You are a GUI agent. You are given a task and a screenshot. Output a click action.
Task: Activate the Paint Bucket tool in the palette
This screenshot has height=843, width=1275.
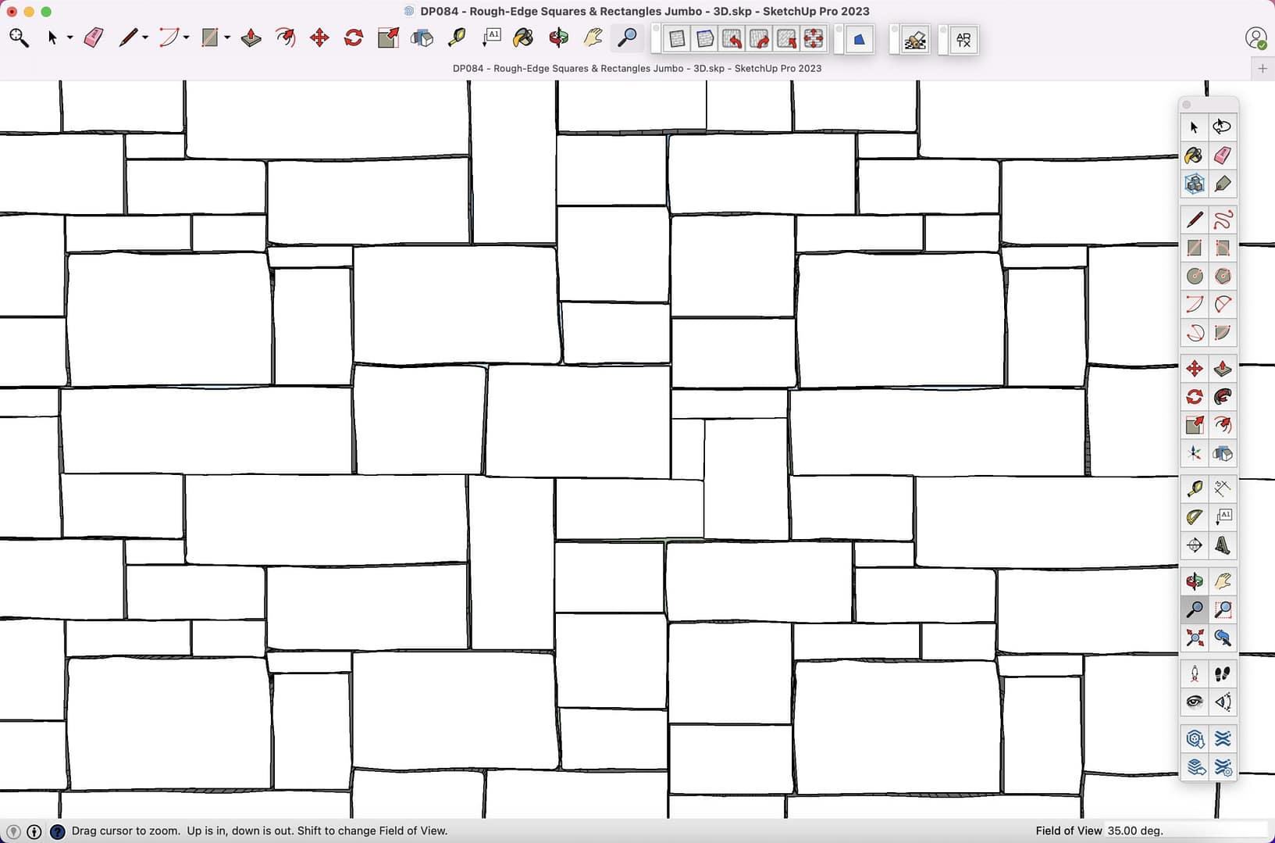[1194, 155]
